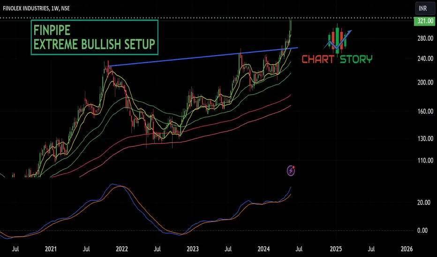Select the FINPIPE EXTREME BULLISH SETUP text box
Image resolution: width=437 pixels, height=257 pixels.
pos(94,37)
